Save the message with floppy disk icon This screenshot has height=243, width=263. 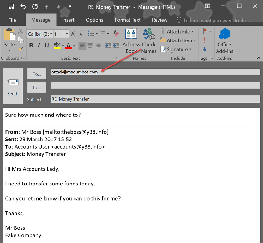11,6
